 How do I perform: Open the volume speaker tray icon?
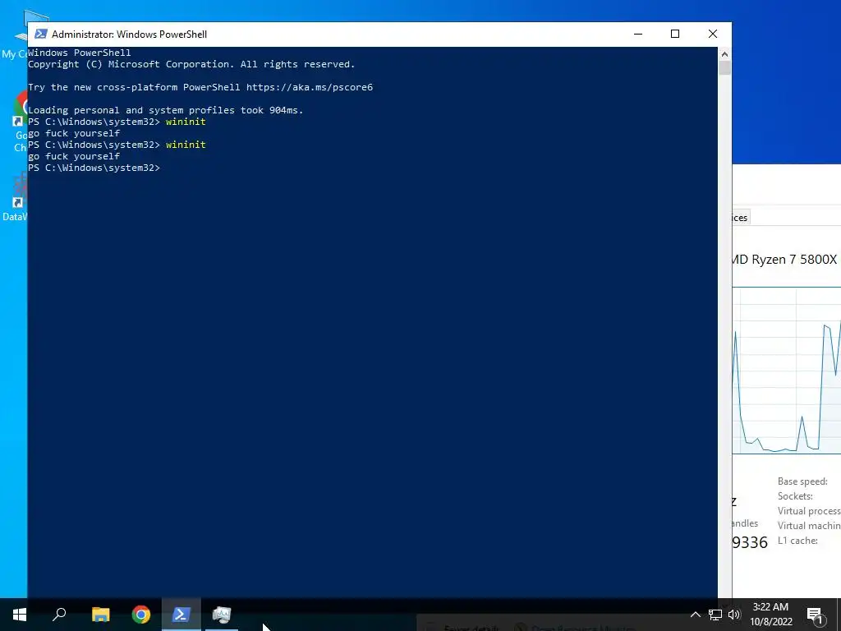[x=734, y=615]
